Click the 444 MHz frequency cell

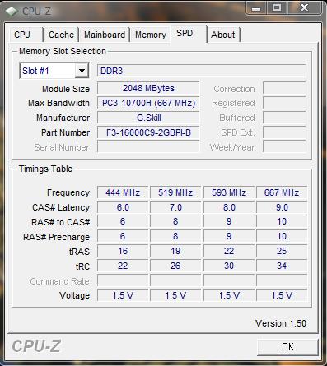(123, 192)
